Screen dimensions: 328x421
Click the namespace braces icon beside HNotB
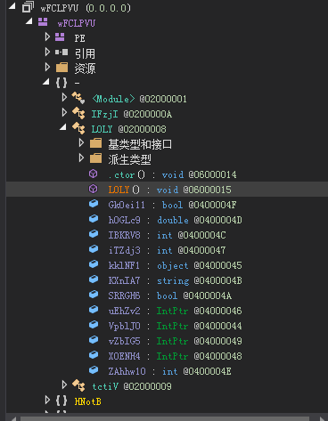61,401
